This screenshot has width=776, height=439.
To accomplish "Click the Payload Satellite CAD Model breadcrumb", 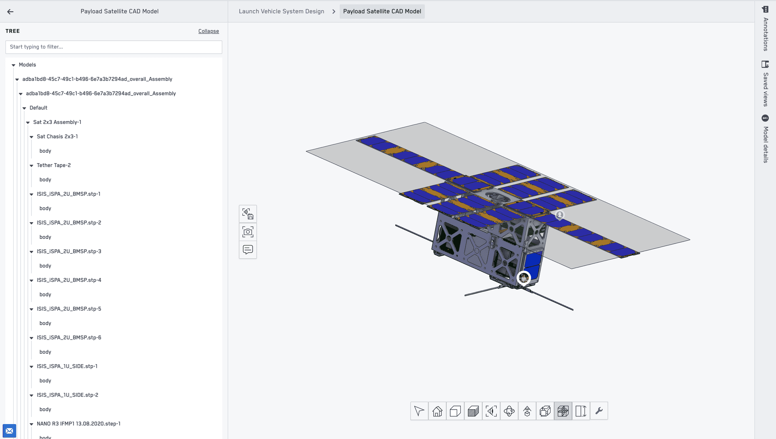I will 382,11.
